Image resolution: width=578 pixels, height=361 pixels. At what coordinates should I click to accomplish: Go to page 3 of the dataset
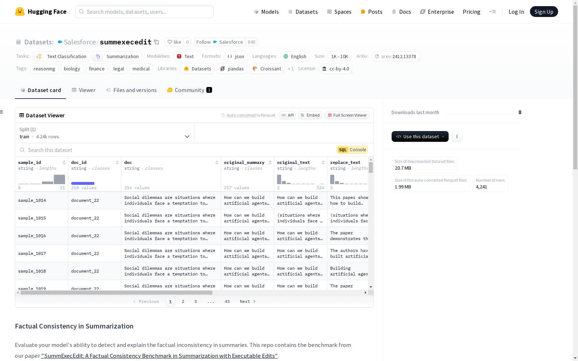[195, 301]
